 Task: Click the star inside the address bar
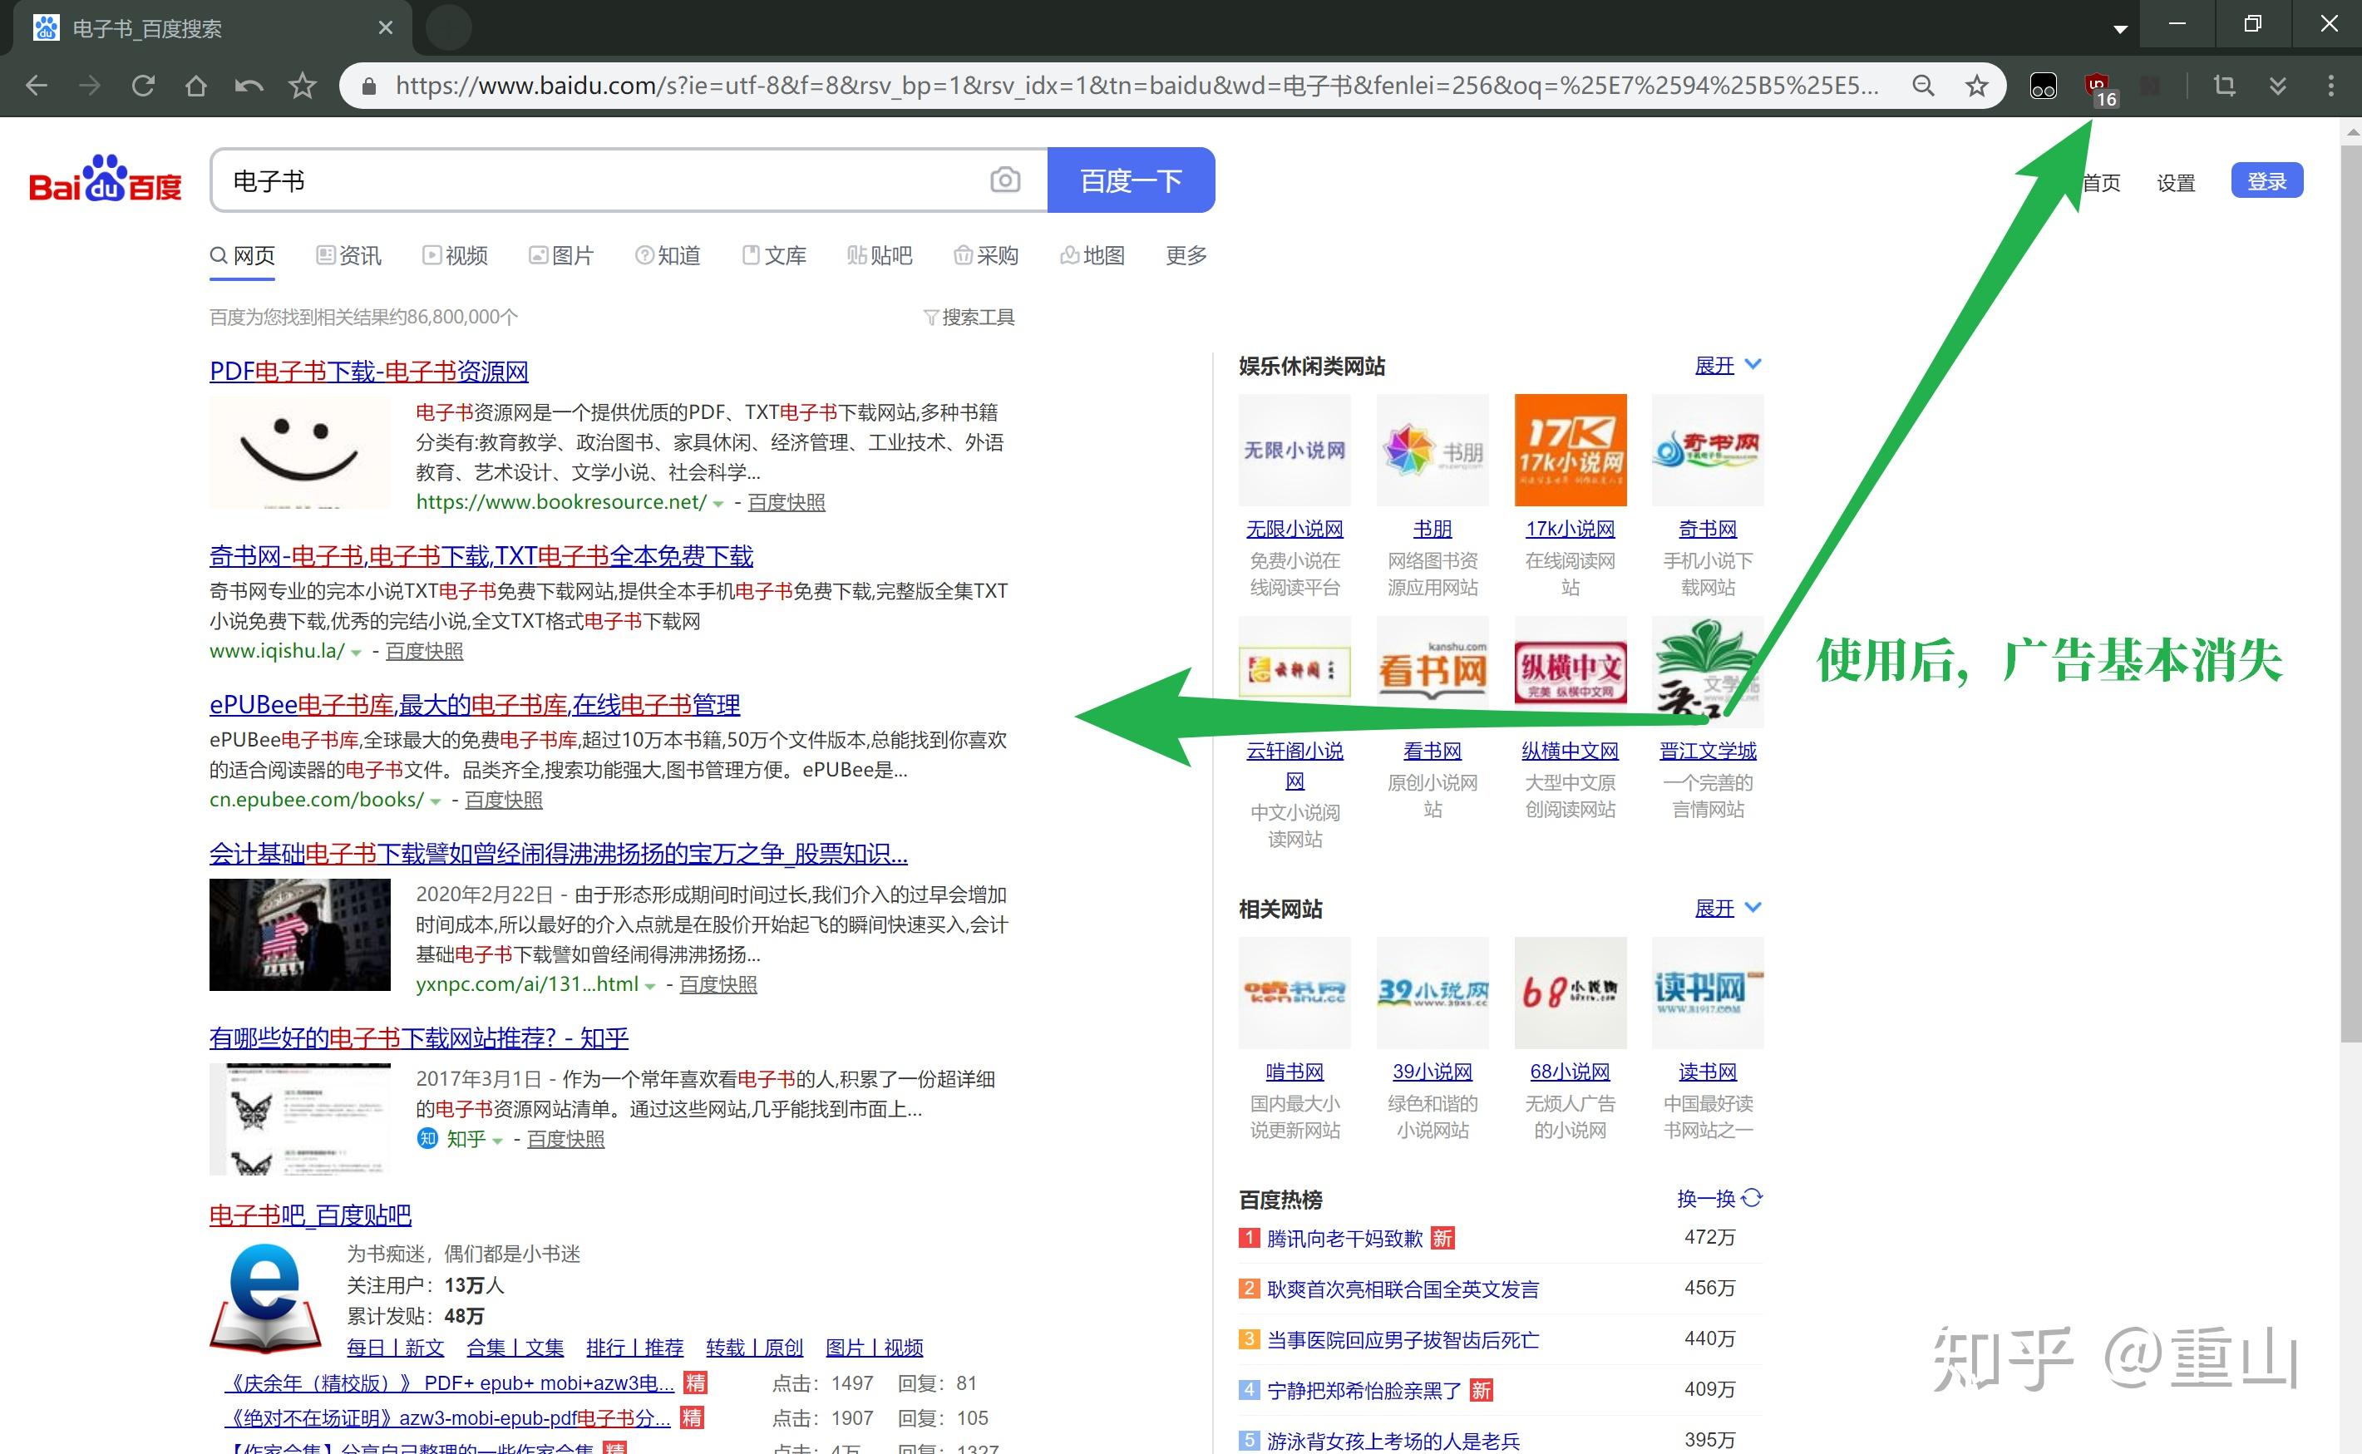tap(1976, 86)
